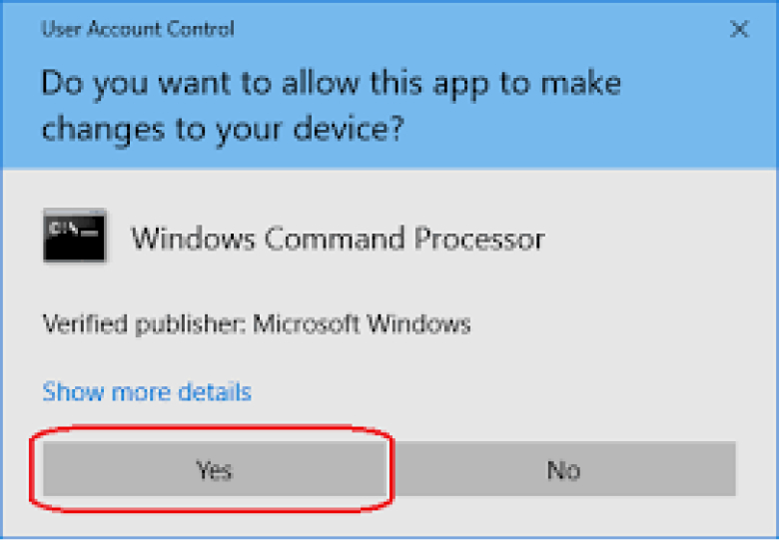Confirm with the Yes button

215,469
